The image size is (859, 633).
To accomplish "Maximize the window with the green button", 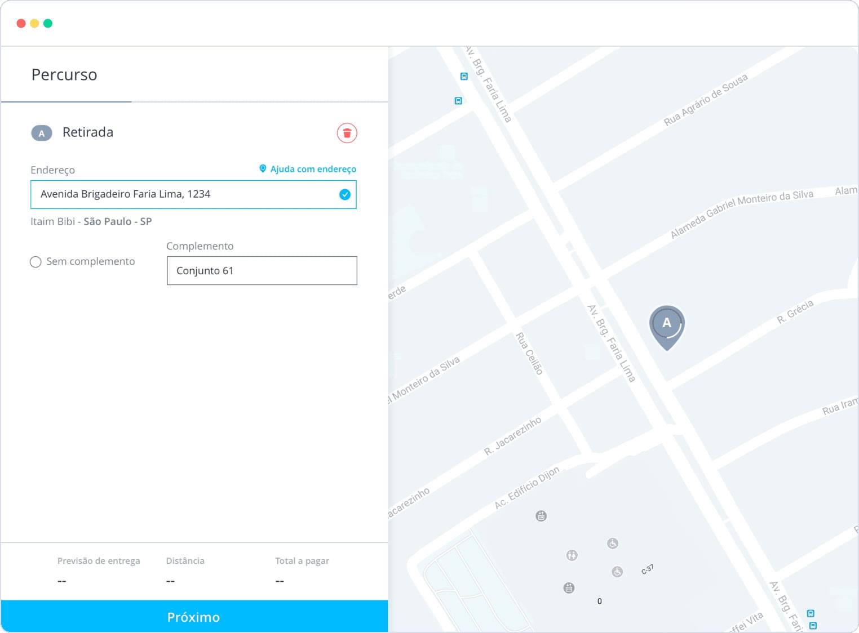I will 48,23.
